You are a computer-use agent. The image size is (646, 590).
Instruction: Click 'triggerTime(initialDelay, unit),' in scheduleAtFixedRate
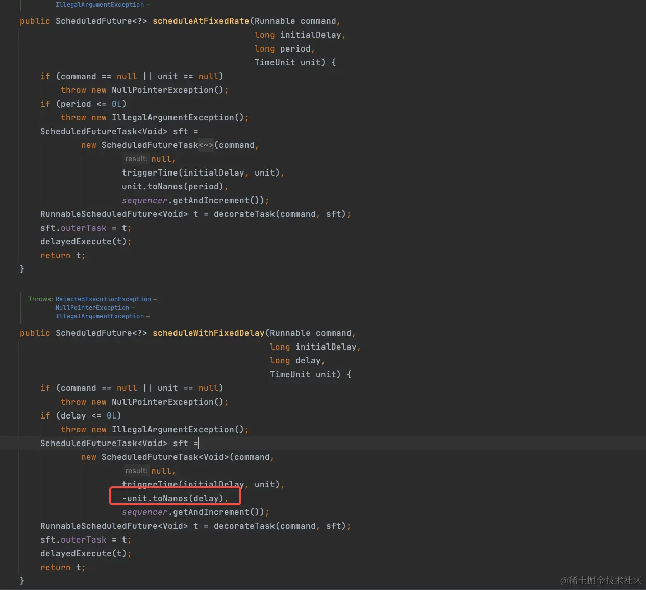(x=203, y=173)
